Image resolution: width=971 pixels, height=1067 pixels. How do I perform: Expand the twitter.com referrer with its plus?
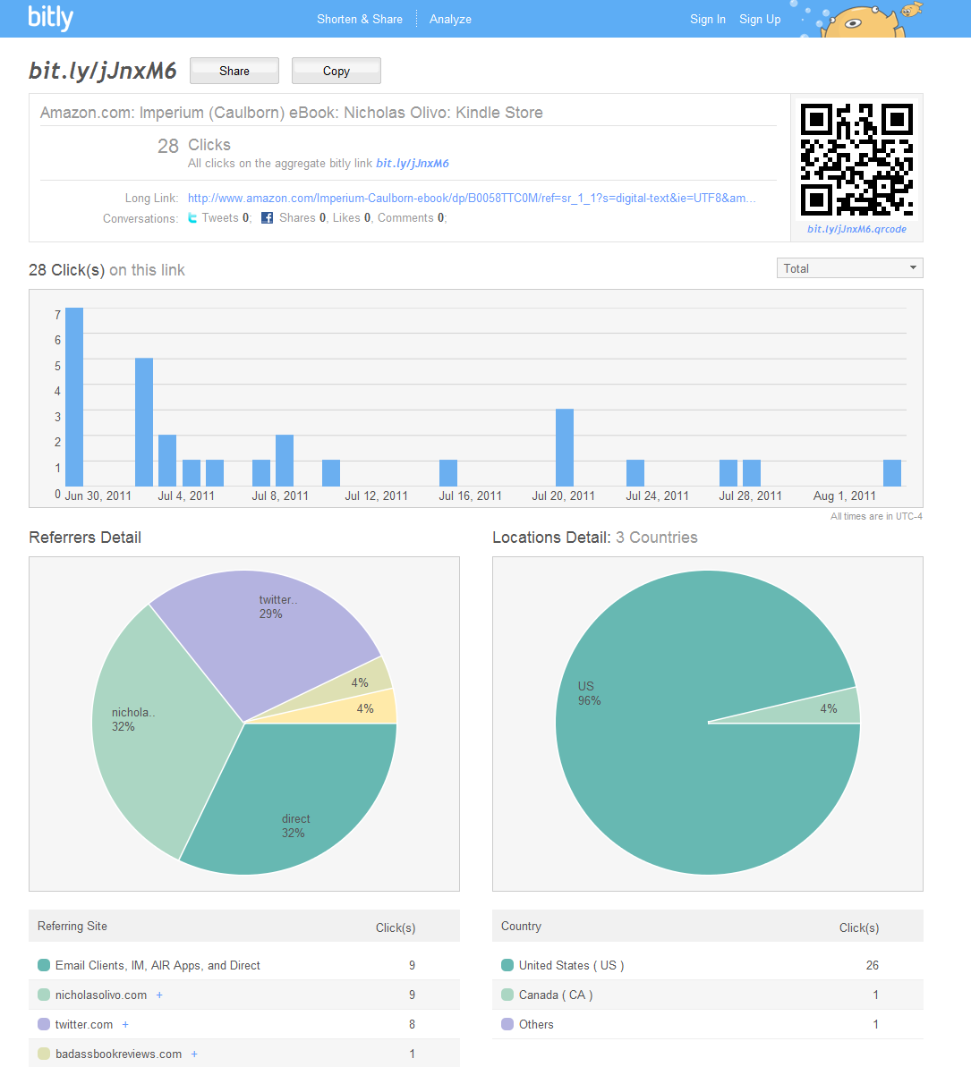125,1024
